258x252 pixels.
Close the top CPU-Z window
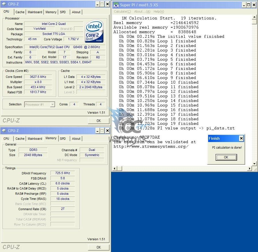coord(107,4)
